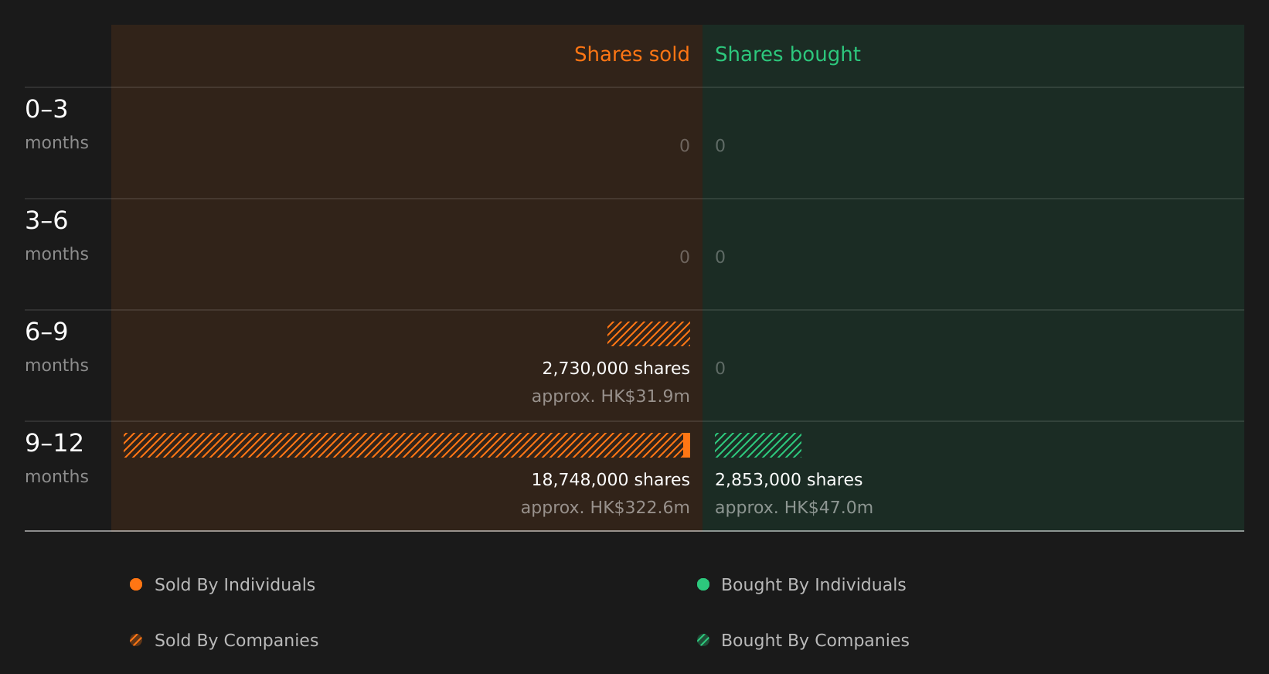The height and width of the screenshot is (674, 1269).
Task: Select the 18,748,000 shares value
Action: point(611,480)
